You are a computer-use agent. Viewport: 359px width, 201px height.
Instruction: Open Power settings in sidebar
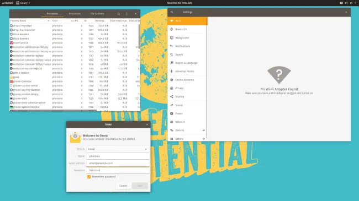point(188,113)
